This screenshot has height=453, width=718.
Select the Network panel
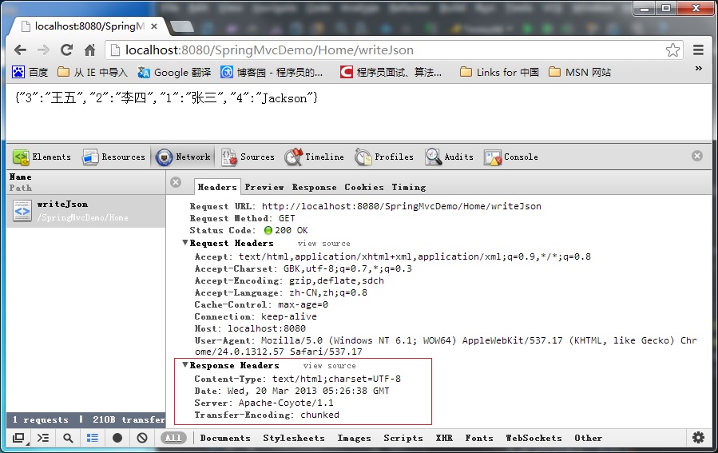[183, 157]
